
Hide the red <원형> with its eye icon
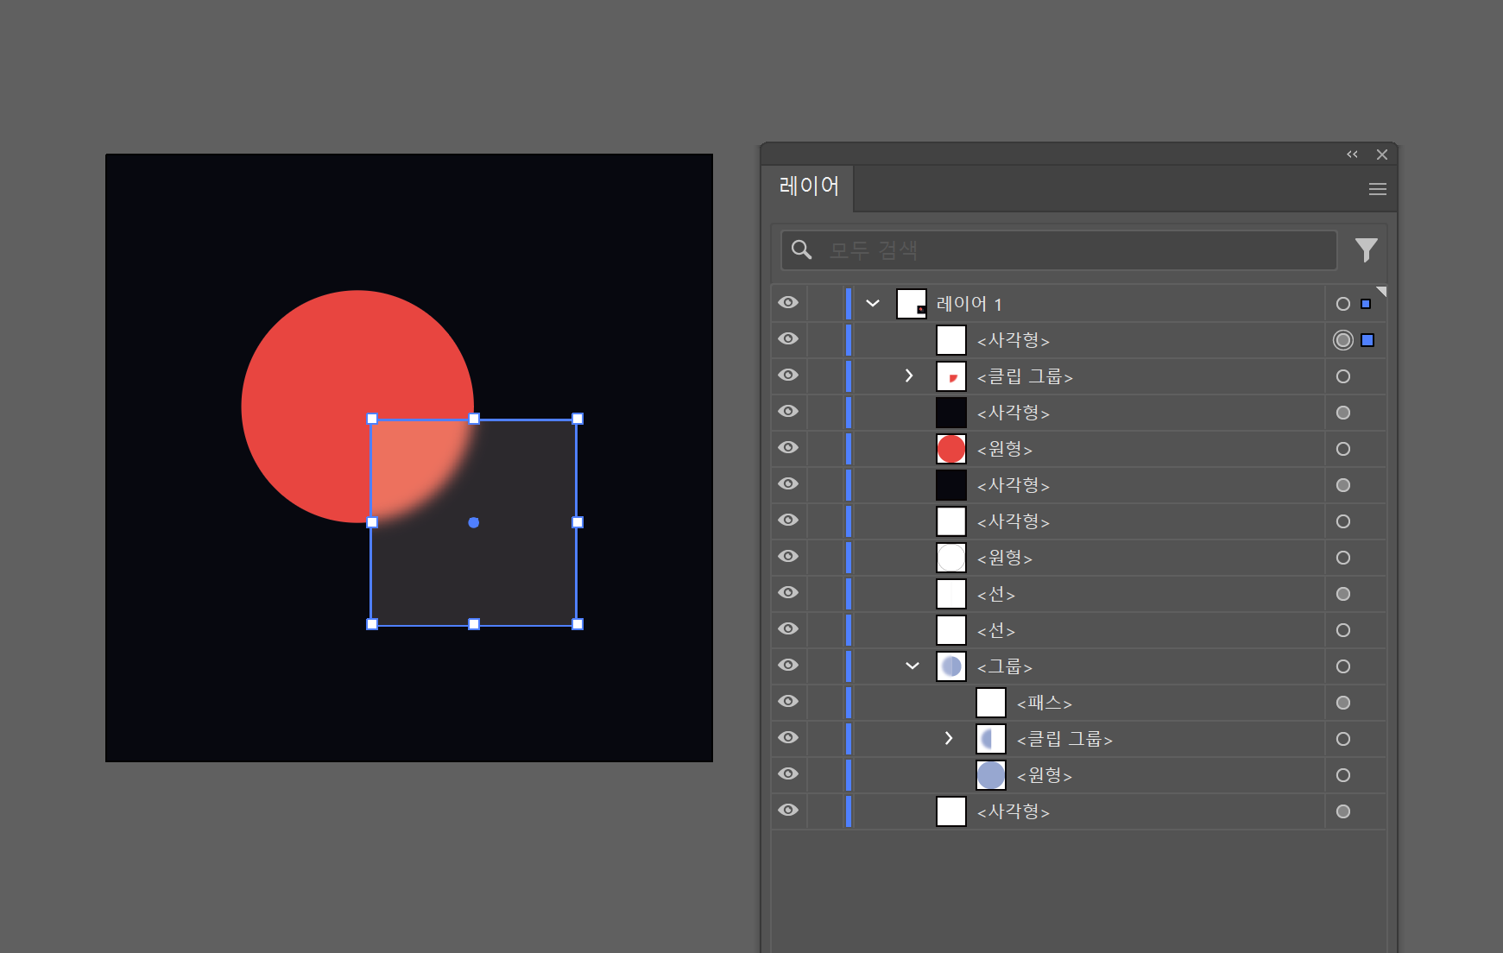click(x=788, y=448)
